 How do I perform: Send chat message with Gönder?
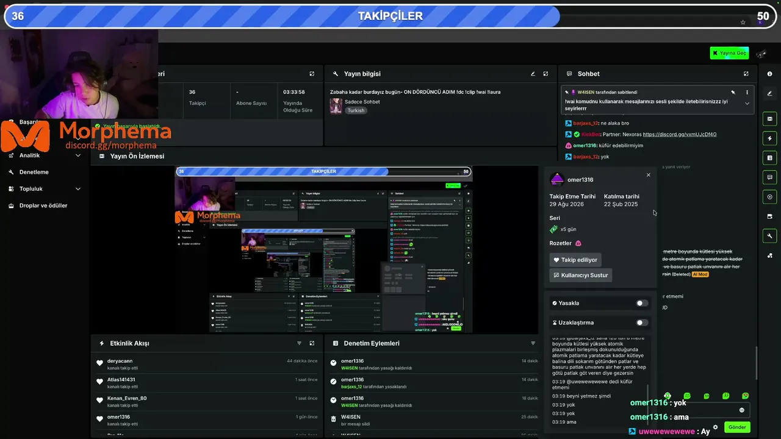click(737, 427)
